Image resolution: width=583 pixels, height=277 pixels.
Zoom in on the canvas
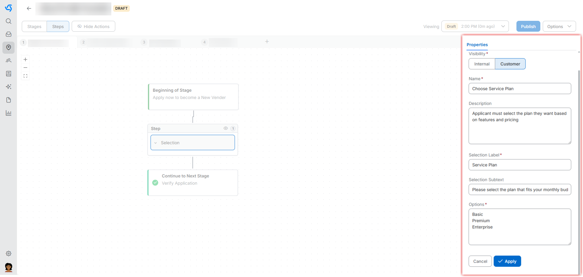tap(25, 59)
